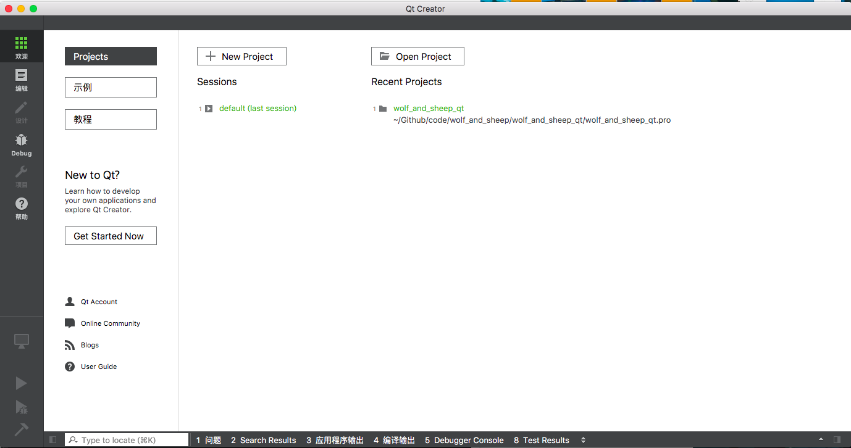Click the wolf_and_sheep_qt.pro path text
The width and height of the screenshot is (851, 448).
pos(532,120)
